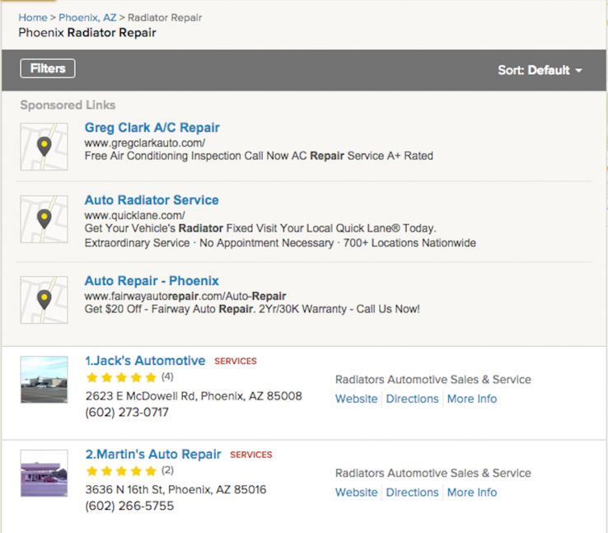Click the Auto Repair - Phoenix map pin icon
Screen dimensions: 608x533
click(44, 299)
